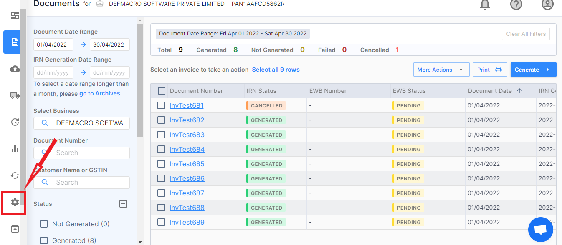Collapse the Status filter section
The image size is (562, 245).
[123, 204]
